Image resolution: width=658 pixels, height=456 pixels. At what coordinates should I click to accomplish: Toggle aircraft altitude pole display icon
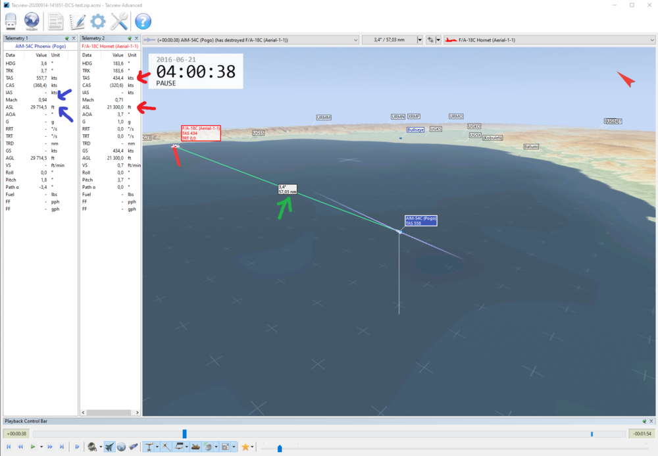(x=149, y=447)
